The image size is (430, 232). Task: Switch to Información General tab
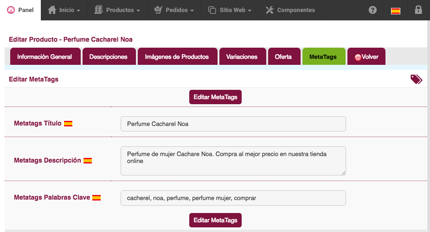coord(45,56)
